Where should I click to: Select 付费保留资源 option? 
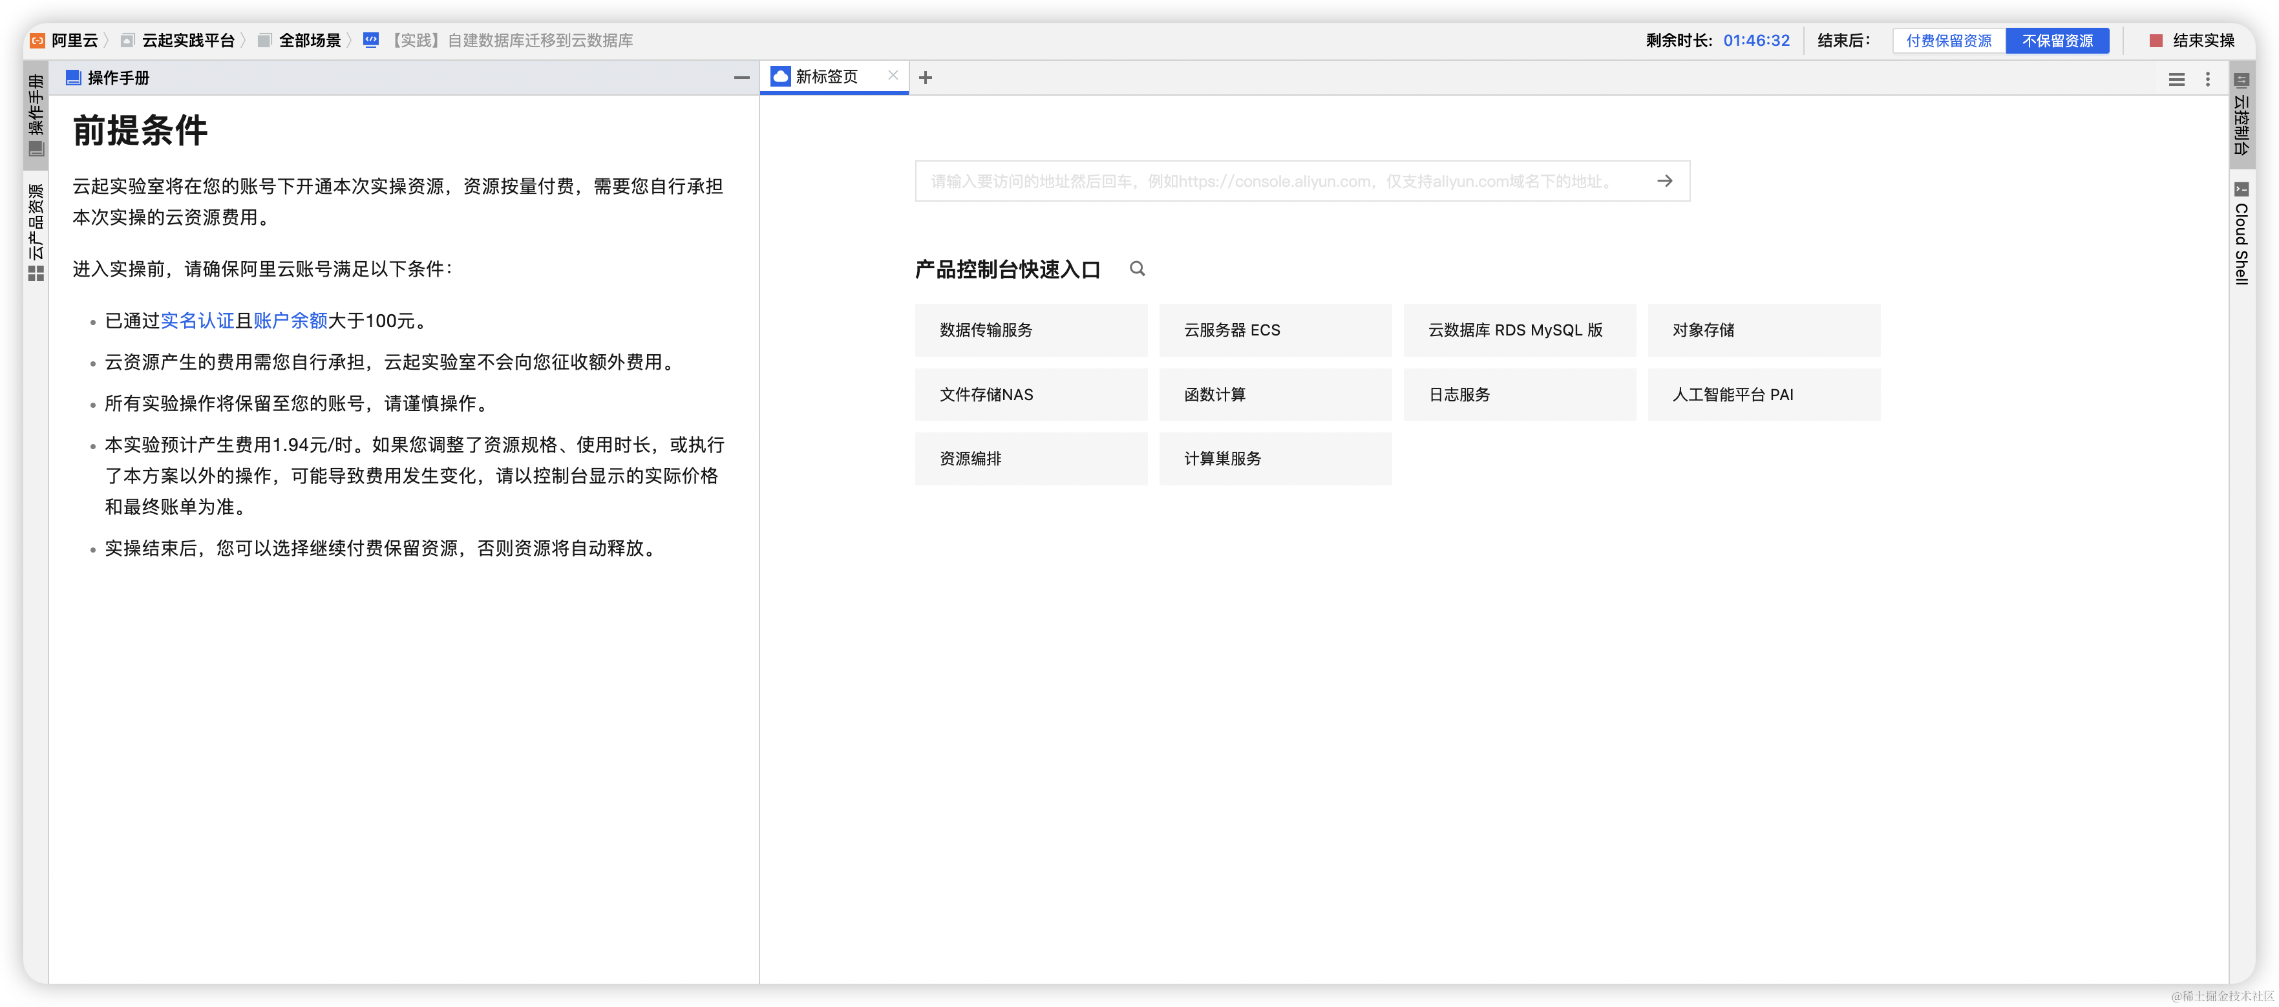tap(1949, 41)
